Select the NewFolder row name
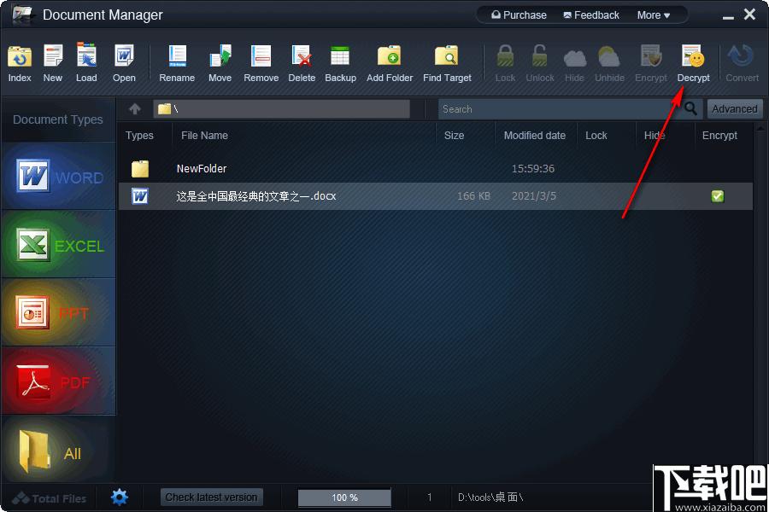This screenshot has height=512, width=769. click(202, 169)
